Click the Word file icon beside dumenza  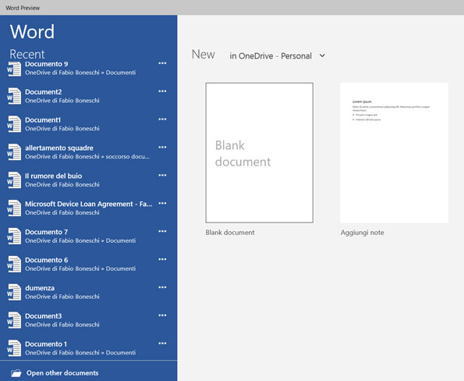[14, 292]
